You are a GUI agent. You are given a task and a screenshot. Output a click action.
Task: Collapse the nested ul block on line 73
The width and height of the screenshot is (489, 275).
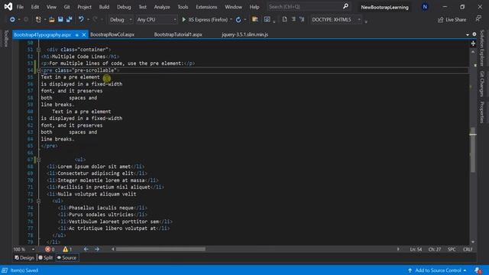coord(39,201)
